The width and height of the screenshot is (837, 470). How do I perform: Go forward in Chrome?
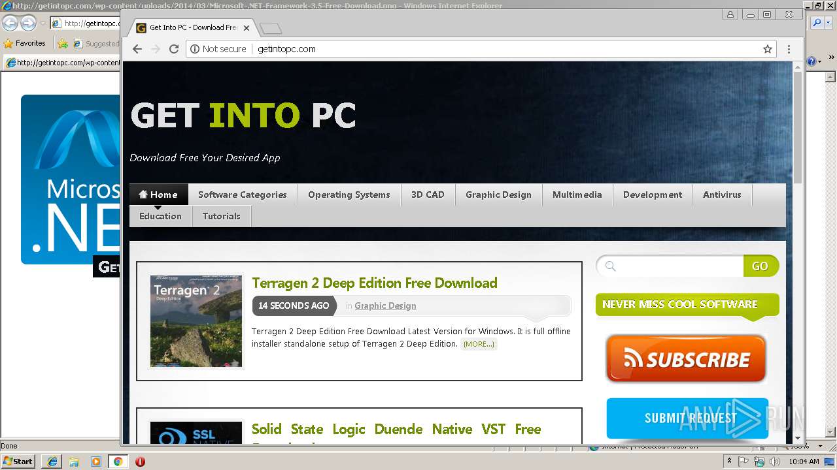(155, 49)
